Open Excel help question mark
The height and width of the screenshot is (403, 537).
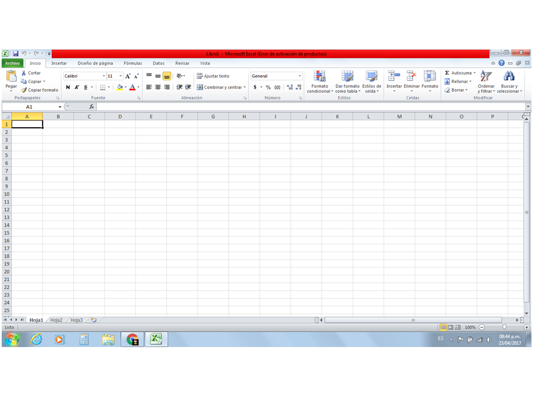coord(501,63)
